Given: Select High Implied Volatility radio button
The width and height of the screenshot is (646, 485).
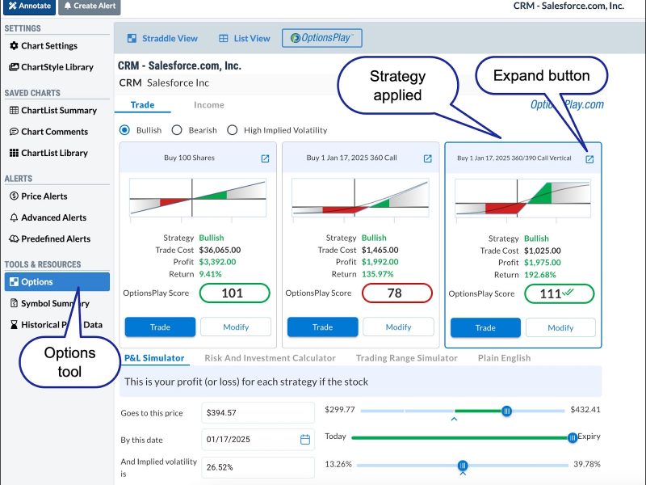Looking at the screenshot, I should click(x=233, y=130).
